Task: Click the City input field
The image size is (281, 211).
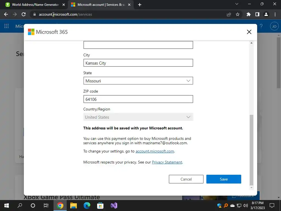Action: point(138,63)
